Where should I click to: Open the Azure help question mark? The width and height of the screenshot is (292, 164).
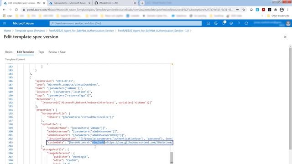(239, 23)
